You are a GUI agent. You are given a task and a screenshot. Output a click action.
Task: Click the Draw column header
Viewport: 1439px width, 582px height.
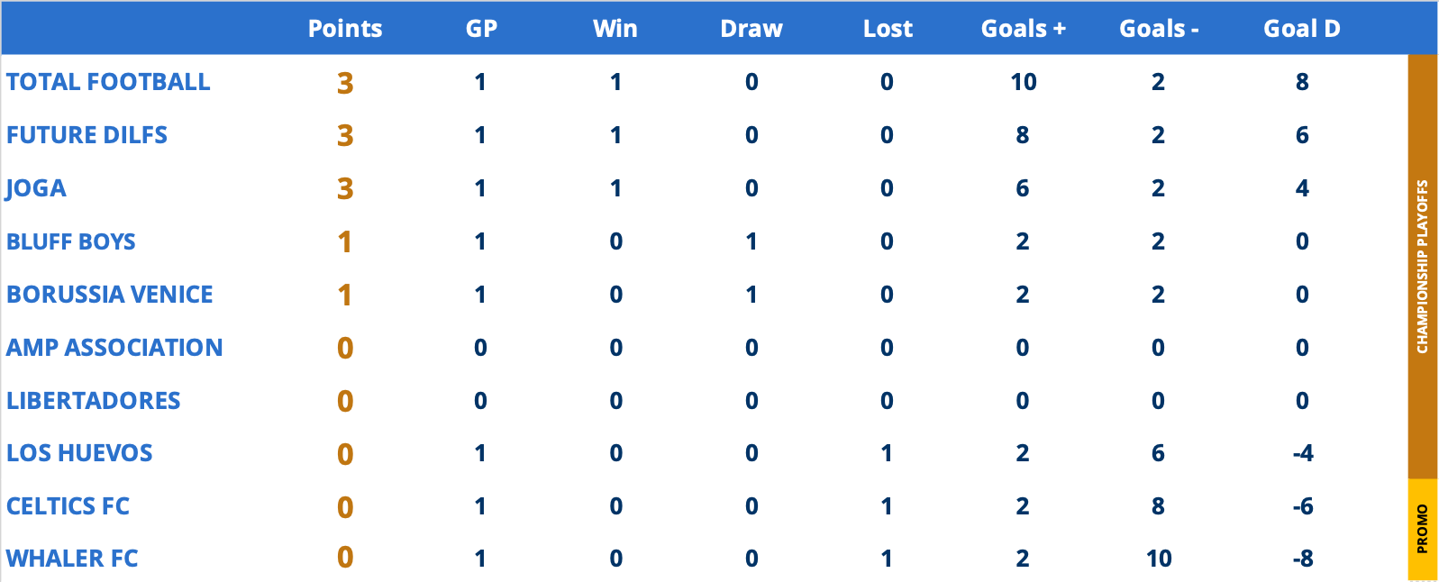pos(751,29)
